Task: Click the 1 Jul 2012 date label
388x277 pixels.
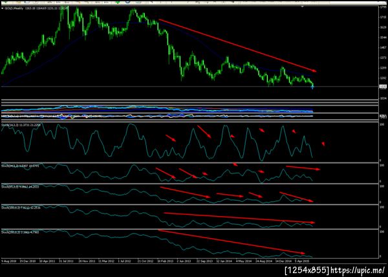Action: [125, 261]
